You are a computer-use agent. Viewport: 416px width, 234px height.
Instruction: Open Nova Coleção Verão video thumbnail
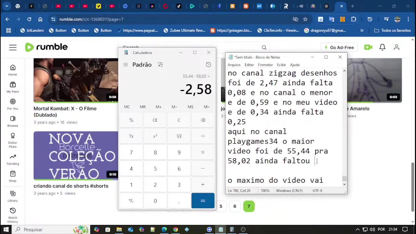[76, 156]
